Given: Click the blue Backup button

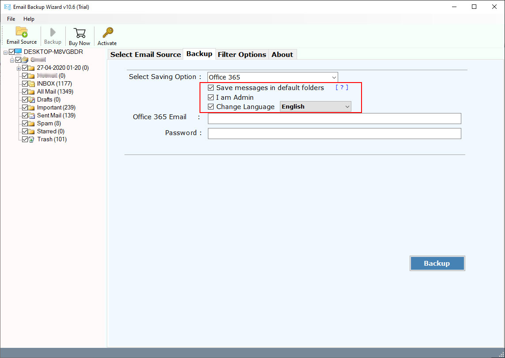Looking at the screenshot, I should pos(437,264).
